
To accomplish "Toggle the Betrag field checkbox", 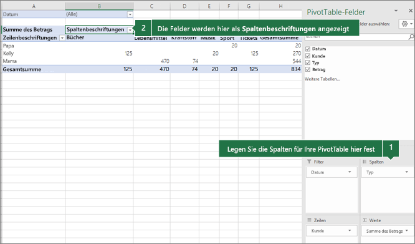I will tap(308, 69).
